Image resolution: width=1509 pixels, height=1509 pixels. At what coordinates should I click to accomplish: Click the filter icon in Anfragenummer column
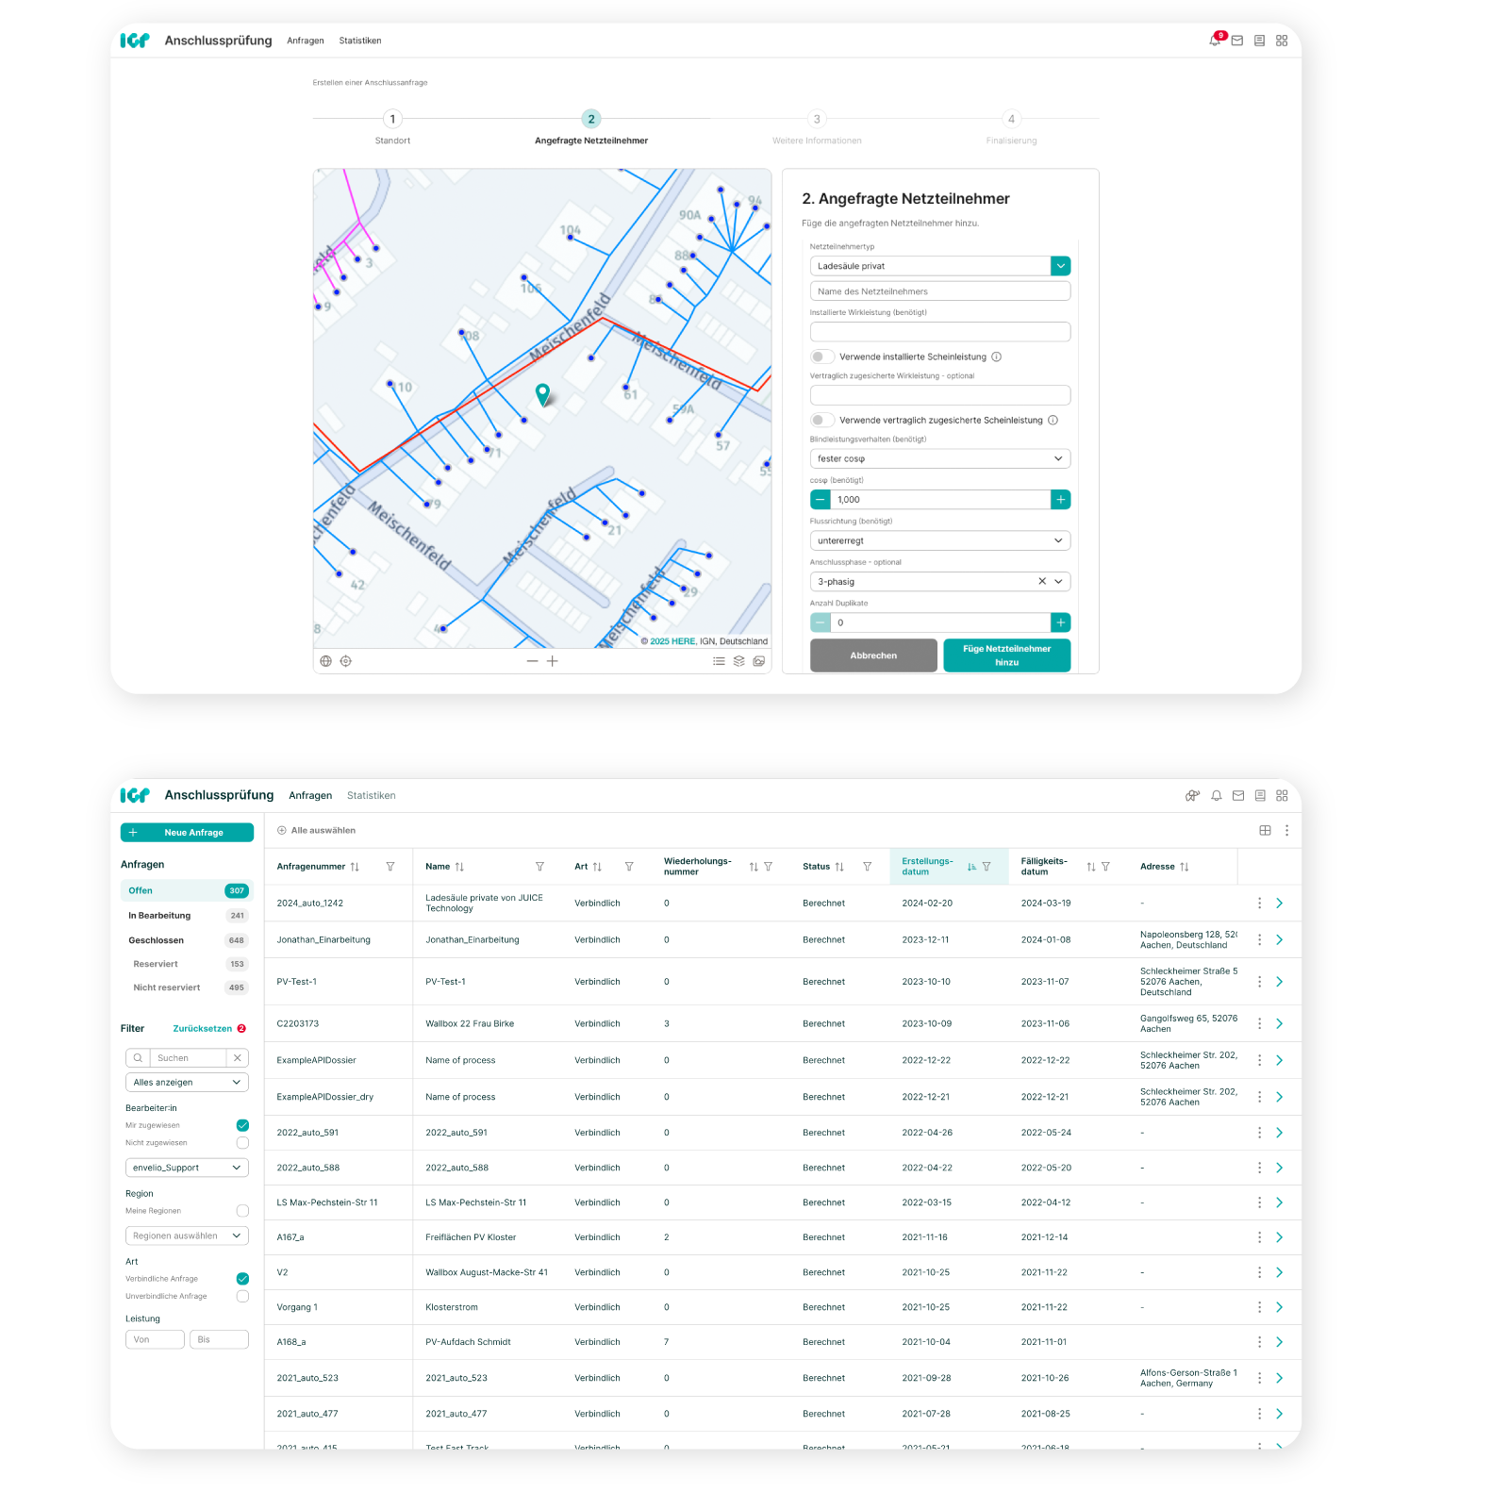[x=390, y=867]
